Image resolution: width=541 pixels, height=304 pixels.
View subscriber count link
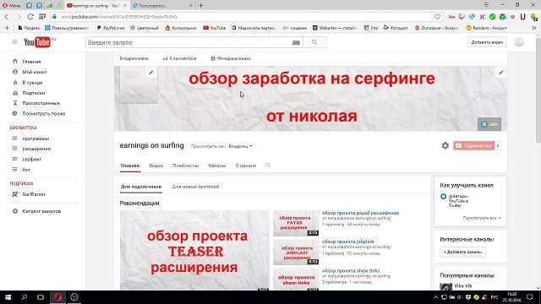coord(134,58)
